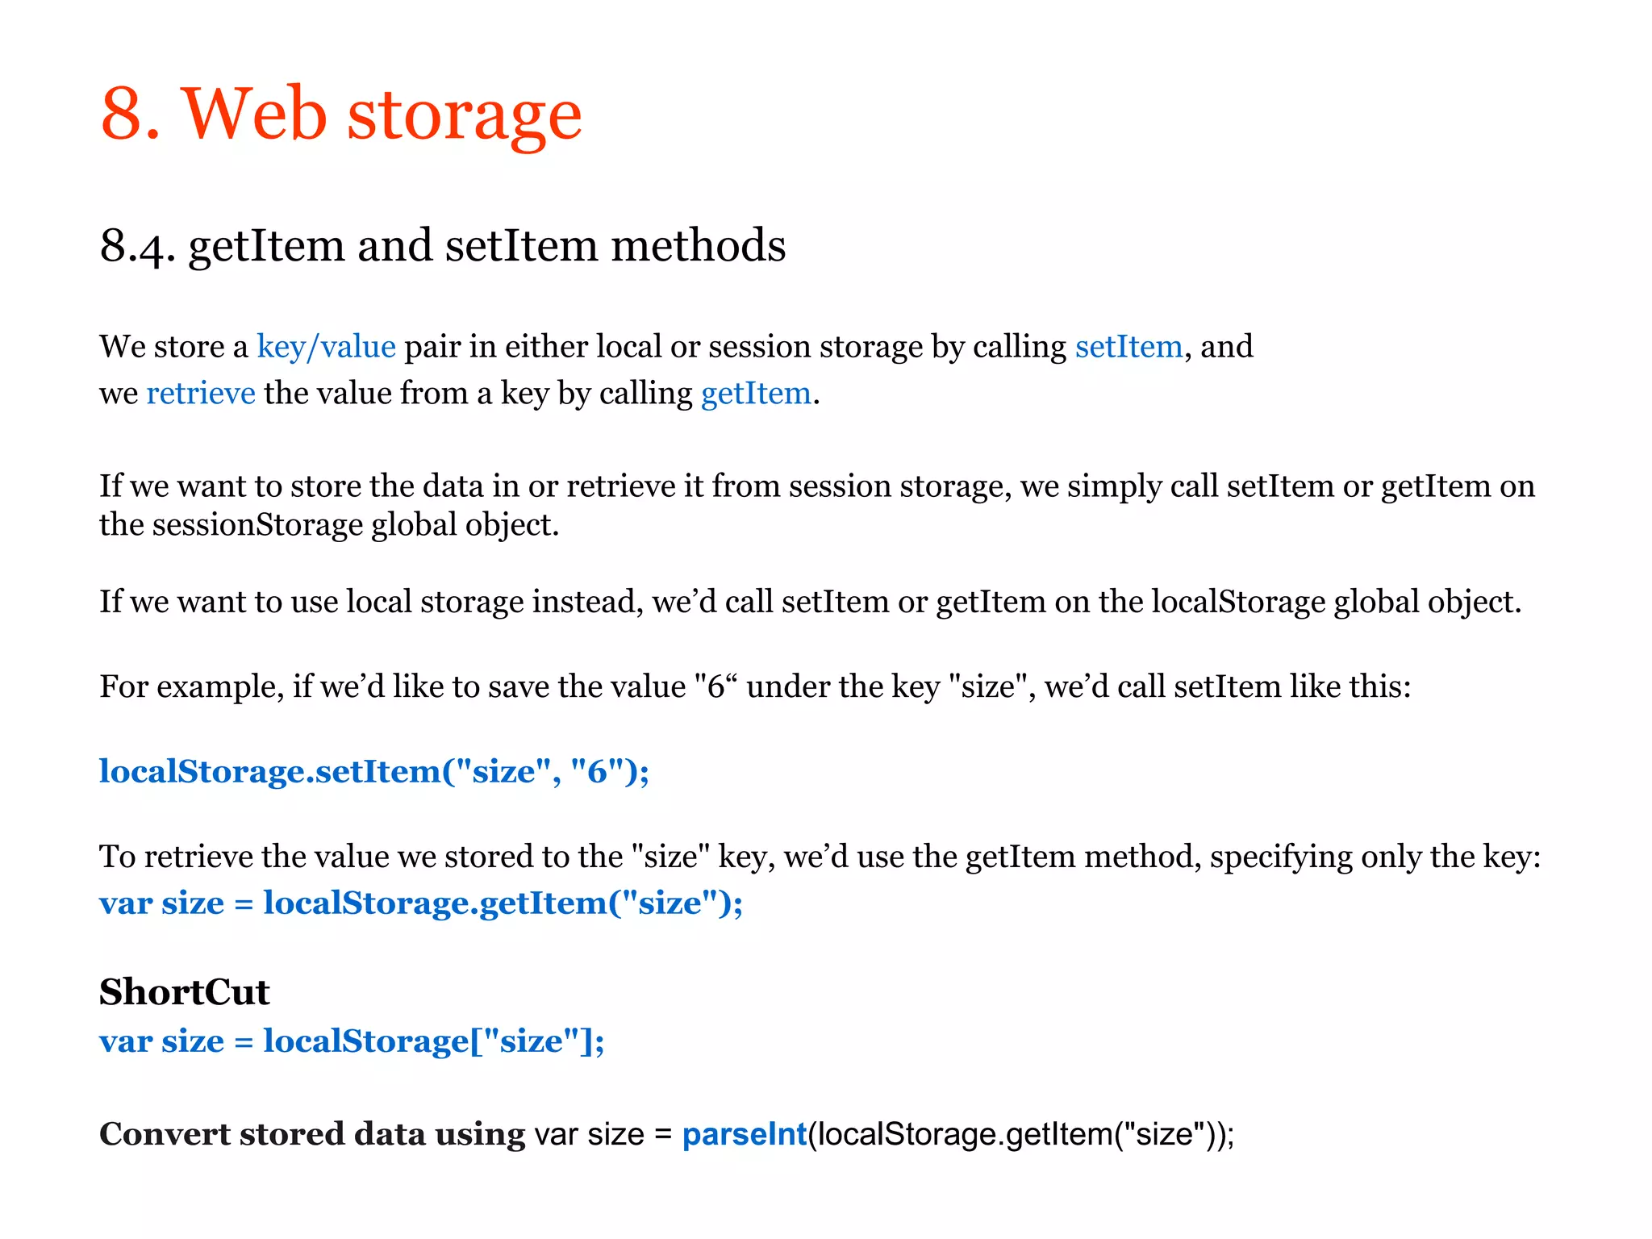
Task: Click the blue 'getItem' highlighted word
Action: (757, 394)
